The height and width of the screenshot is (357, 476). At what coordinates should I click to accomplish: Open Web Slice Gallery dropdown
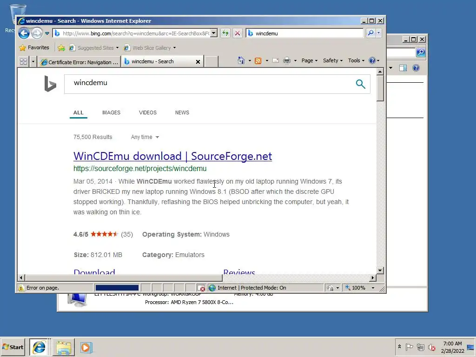(x=150, y=48)
